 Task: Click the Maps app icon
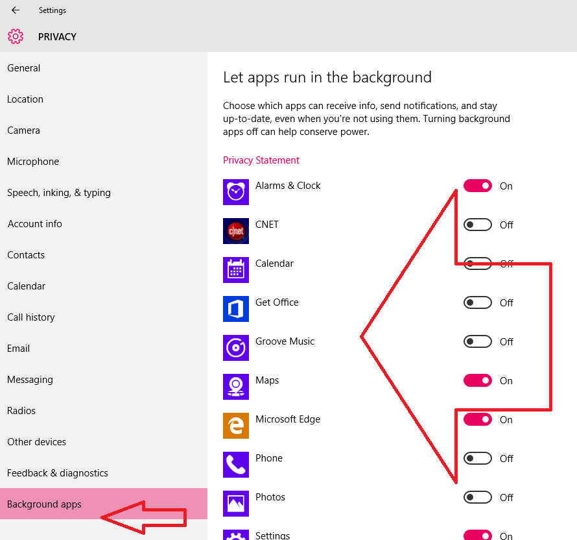tap(235, 387)
